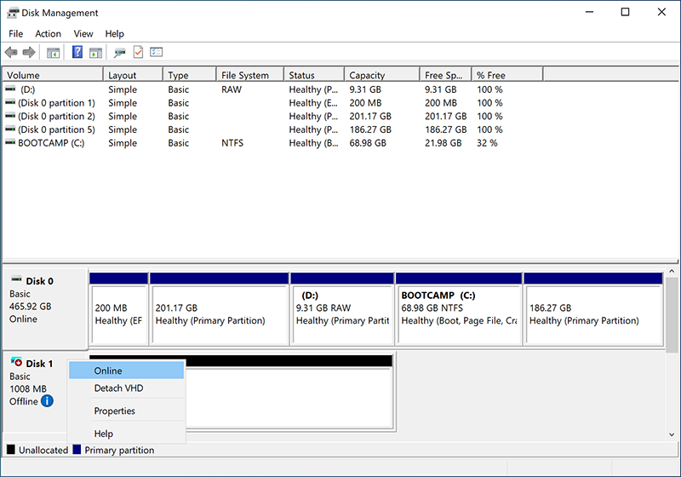Click the Show/Hide Console Tree icon
The height and width of the screenshot is (477, 681).
click(x=53, y=53)
